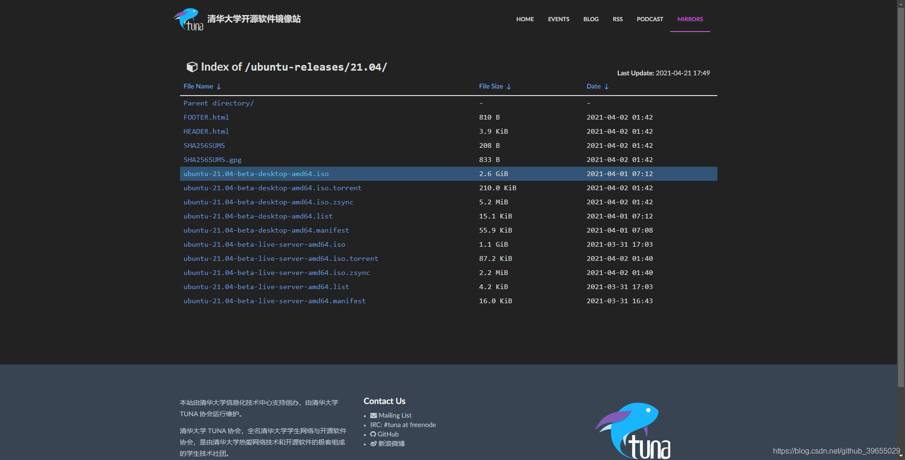Download ubuntu-21.04-beta-desktop-amd64.iso

[x=256, y=174]
